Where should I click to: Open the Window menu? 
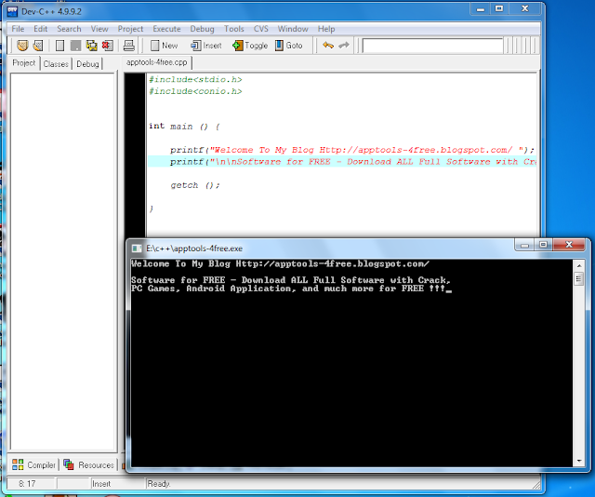tap(293, 29)
